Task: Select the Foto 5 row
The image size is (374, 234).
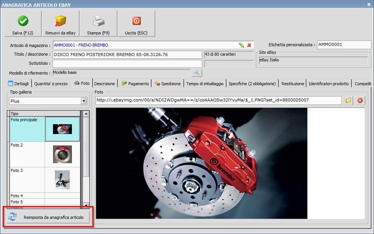Action: pyautogui.click(x=45, y=202)
